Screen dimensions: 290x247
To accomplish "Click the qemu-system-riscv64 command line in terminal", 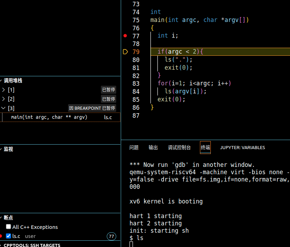I will [210, 172].
